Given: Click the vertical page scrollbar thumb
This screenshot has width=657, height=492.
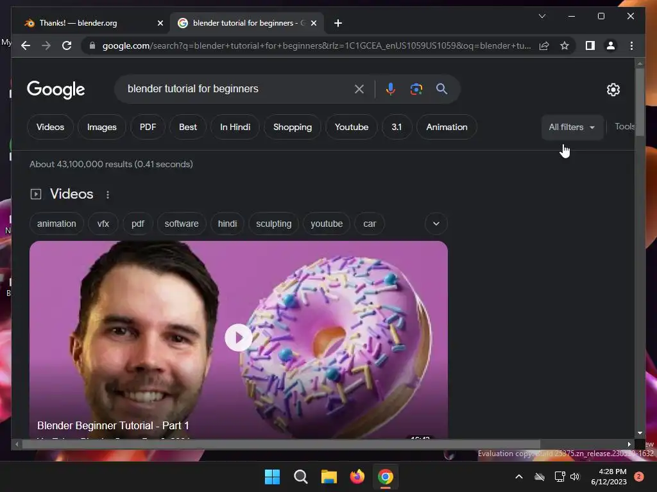Looking at the screenshot, I should tap(640, 102).
